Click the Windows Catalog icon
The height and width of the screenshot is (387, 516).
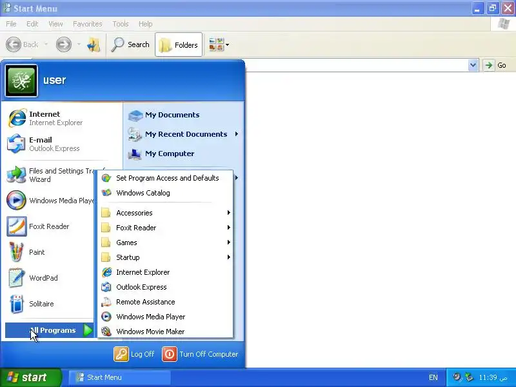point(106,193)
